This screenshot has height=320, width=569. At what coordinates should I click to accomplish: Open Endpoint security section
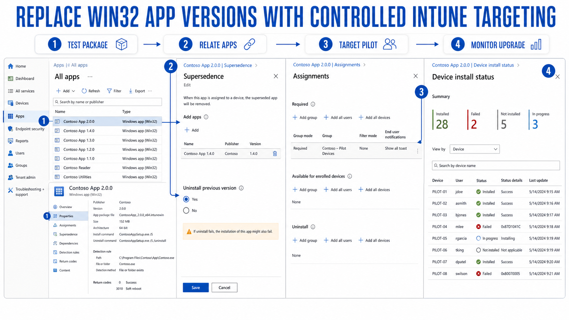(26, 129)
